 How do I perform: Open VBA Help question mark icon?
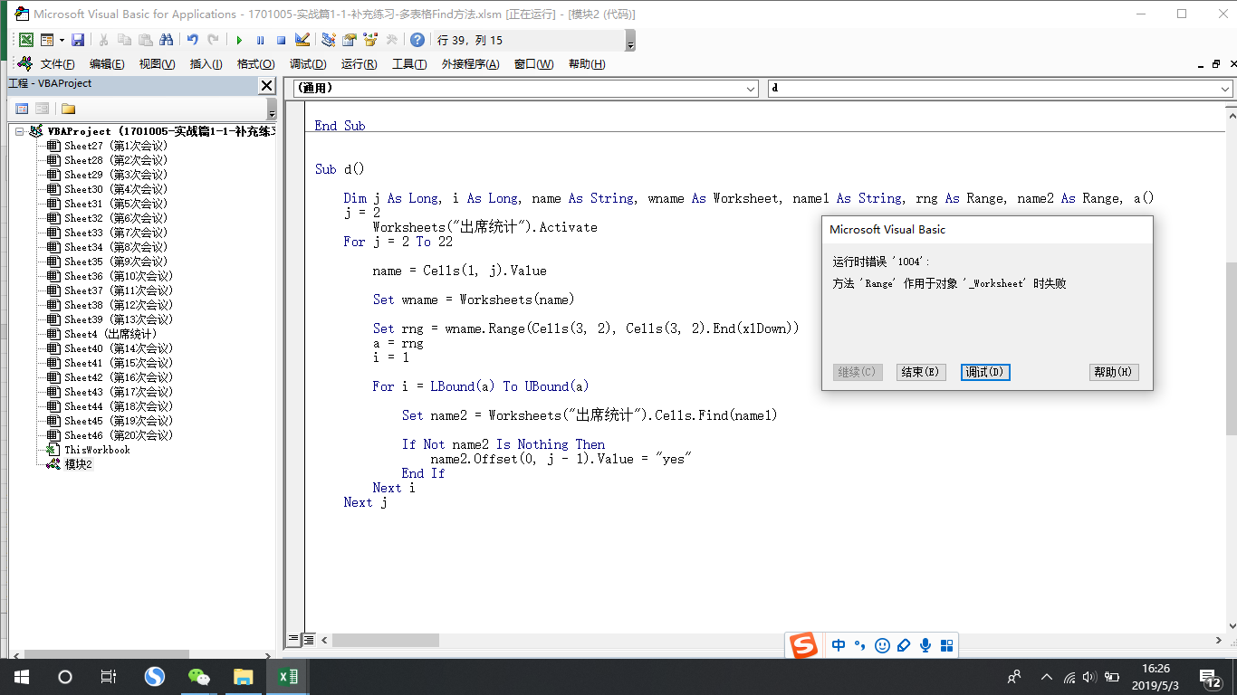417,40
